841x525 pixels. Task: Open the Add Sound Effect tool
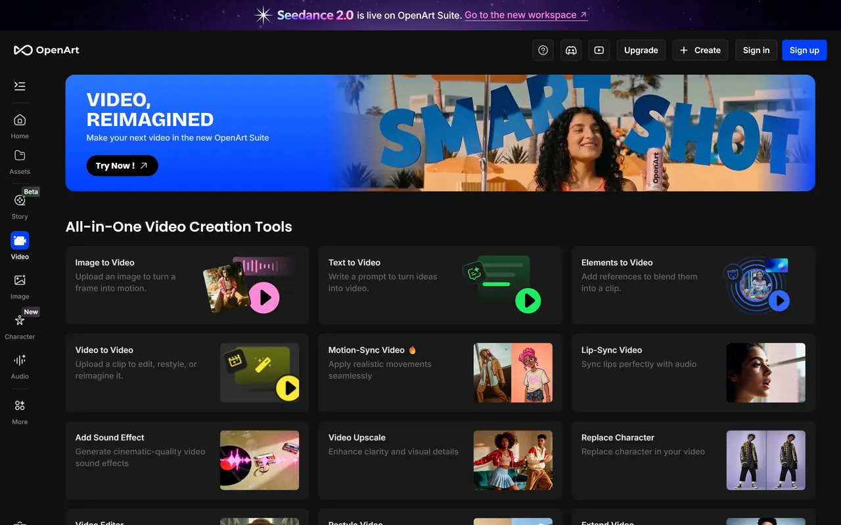(x=187, y=460)
